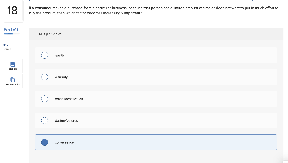Click the "0.17 points" score label

tap(6, 47)
